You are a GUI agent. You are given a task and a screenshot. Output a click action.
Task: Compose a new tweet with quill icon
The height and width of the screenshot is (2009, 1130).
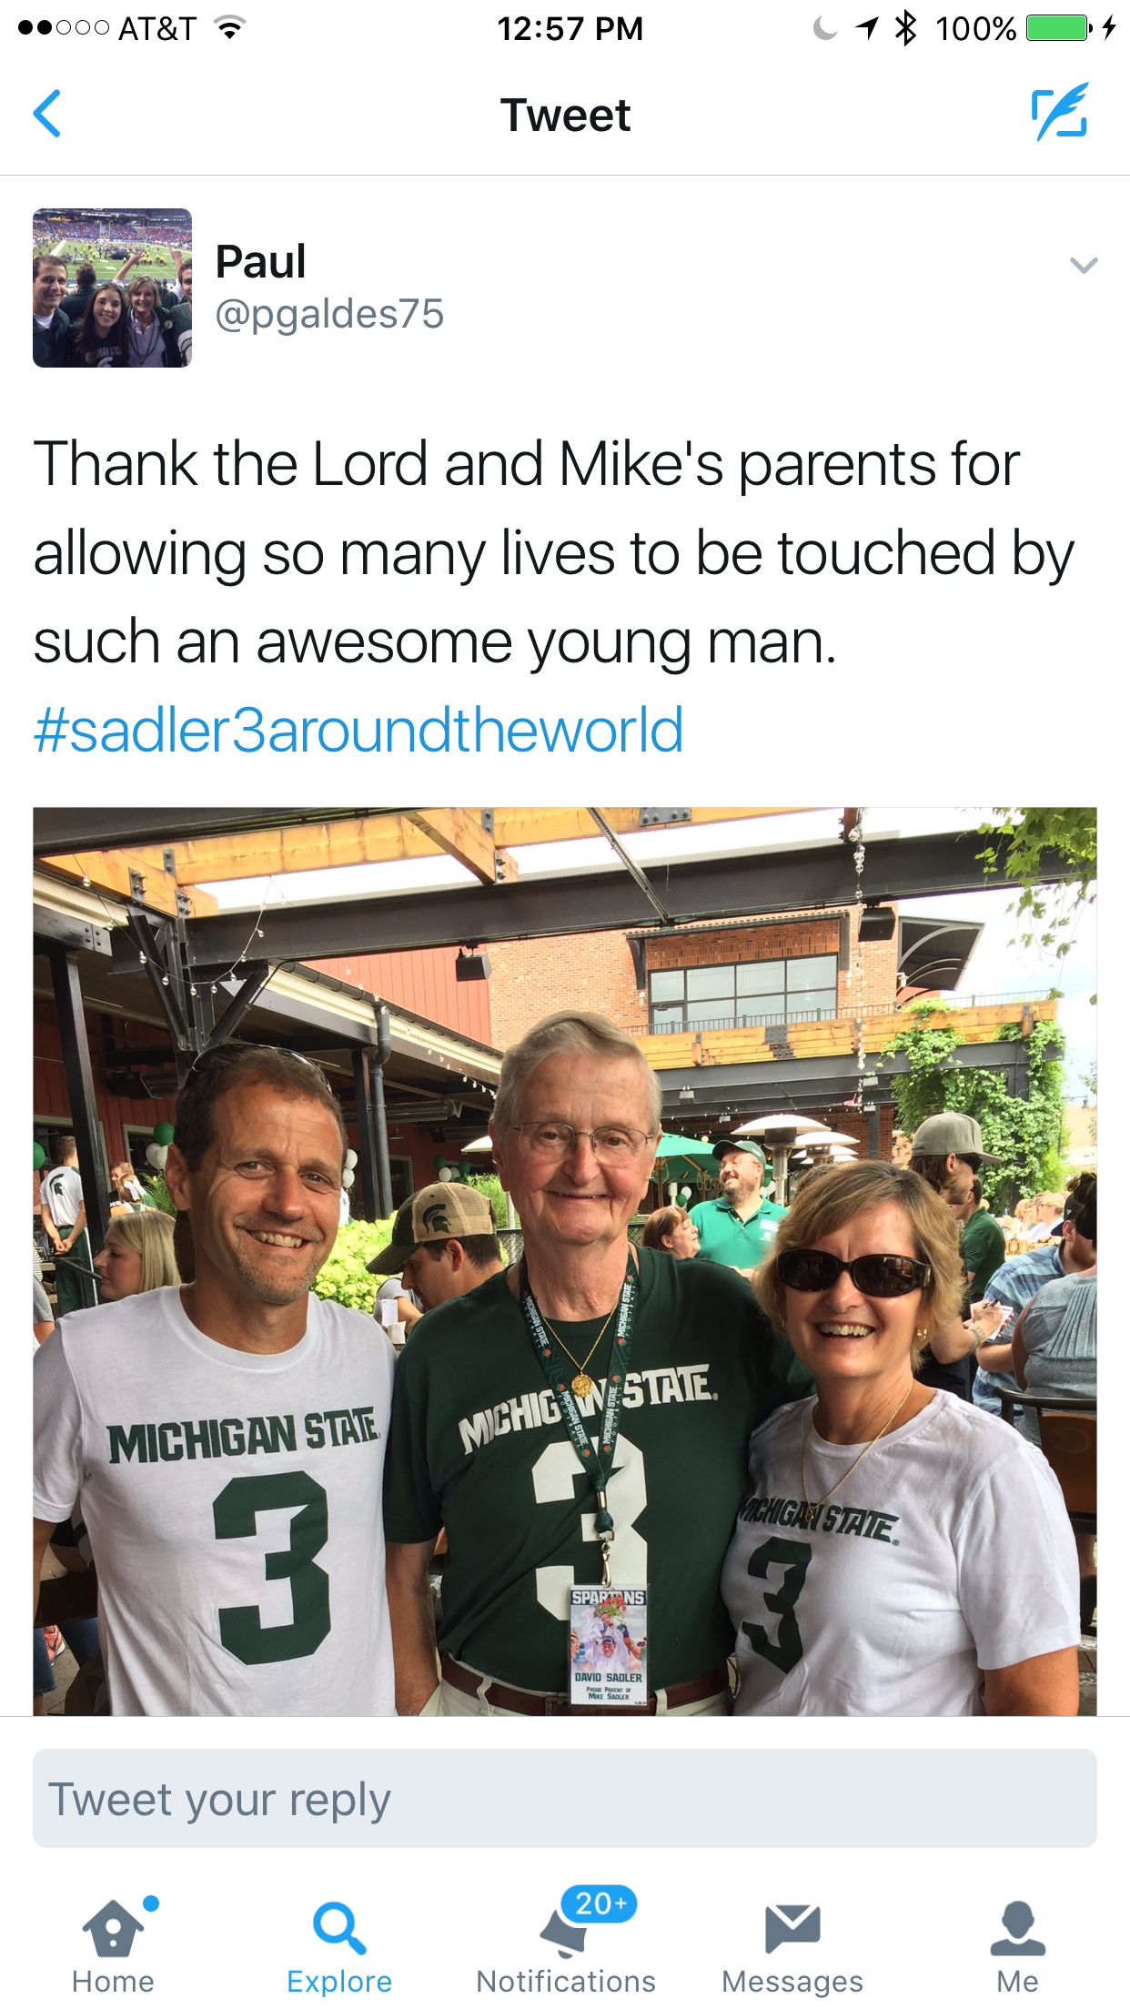point(1060,113)
